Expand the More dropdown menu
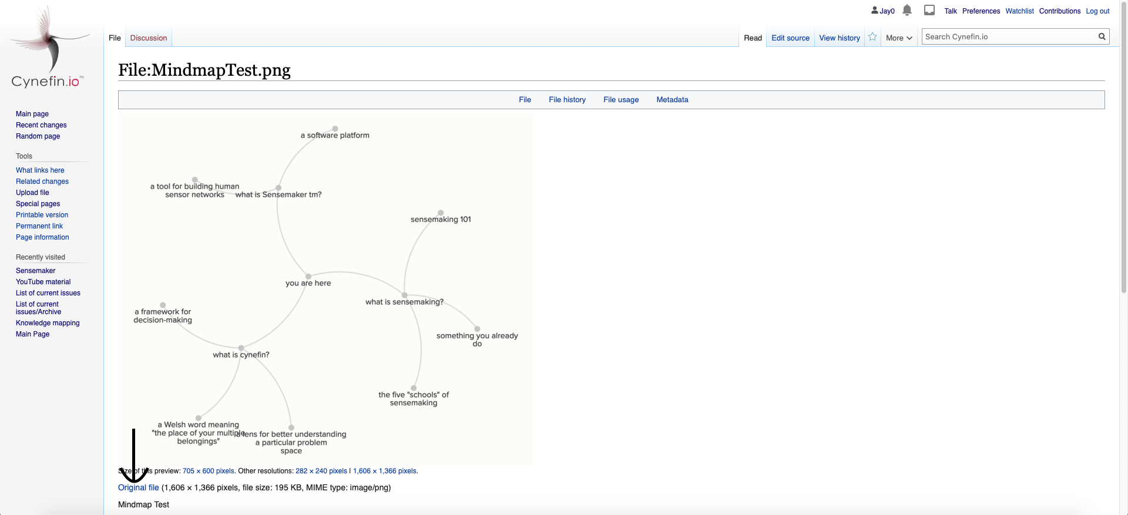This screenshot has height=515, width=1128. 899,38
